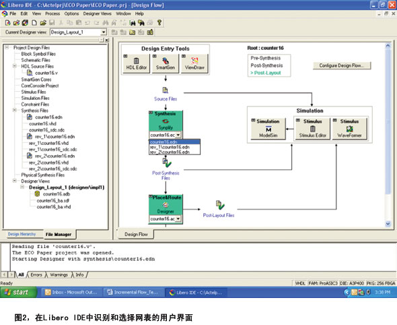Select rev_1\counter16.edn in the dropdown list
The image size is (397, 325).
[x=174, y=147]
